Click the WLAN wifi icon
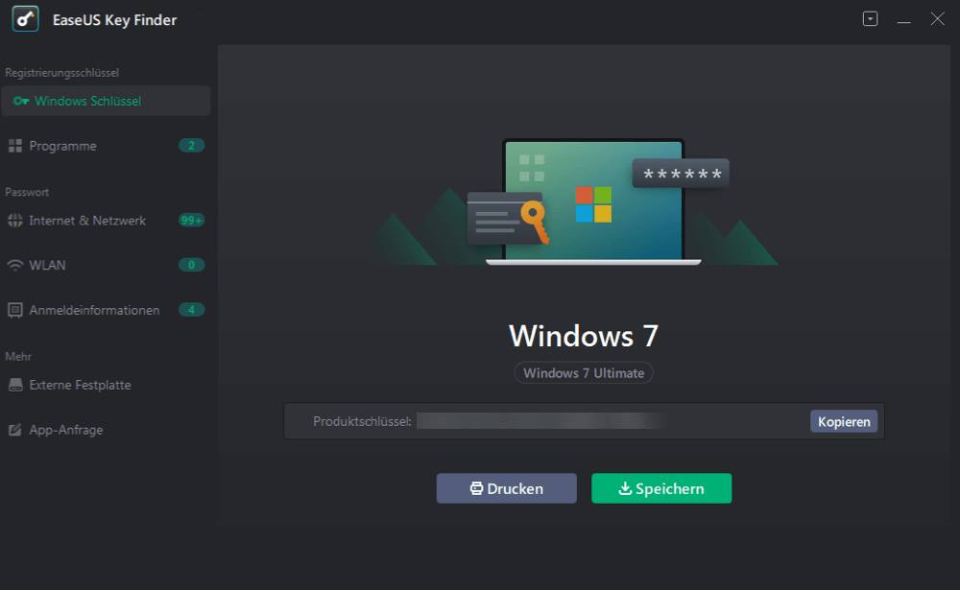 tap(15, 265)
